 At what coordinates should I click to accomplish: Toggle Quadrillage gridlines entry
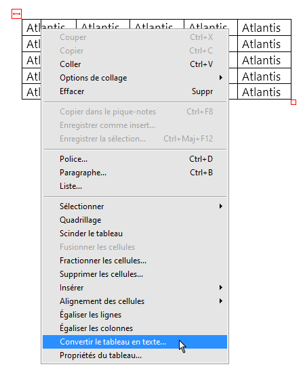(135, 220)
